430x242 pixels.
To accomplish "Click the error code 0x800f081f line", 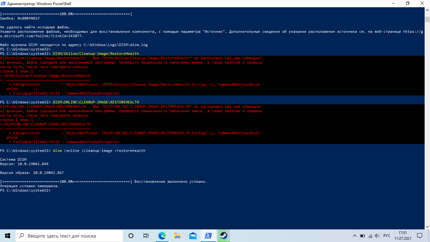I will (20, 18).
